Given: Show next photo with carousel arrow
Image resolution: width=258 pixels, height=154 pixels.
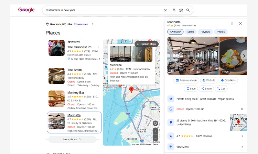Looking at the screenshot, I should tap(244, 56).
